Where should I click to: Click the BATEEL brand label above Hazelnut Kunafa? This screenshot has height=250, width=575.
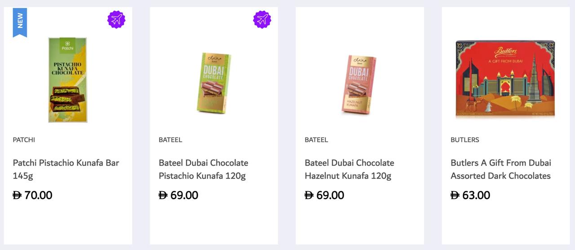(316, 140)
